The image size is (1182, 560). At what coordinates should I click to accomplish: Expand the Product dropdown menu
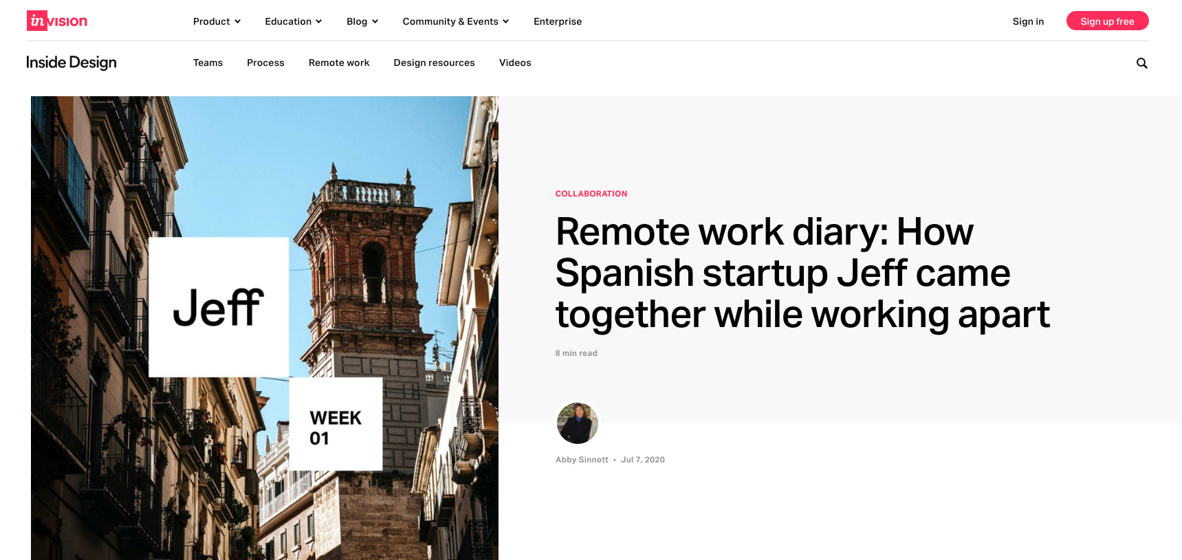point(217,21)
